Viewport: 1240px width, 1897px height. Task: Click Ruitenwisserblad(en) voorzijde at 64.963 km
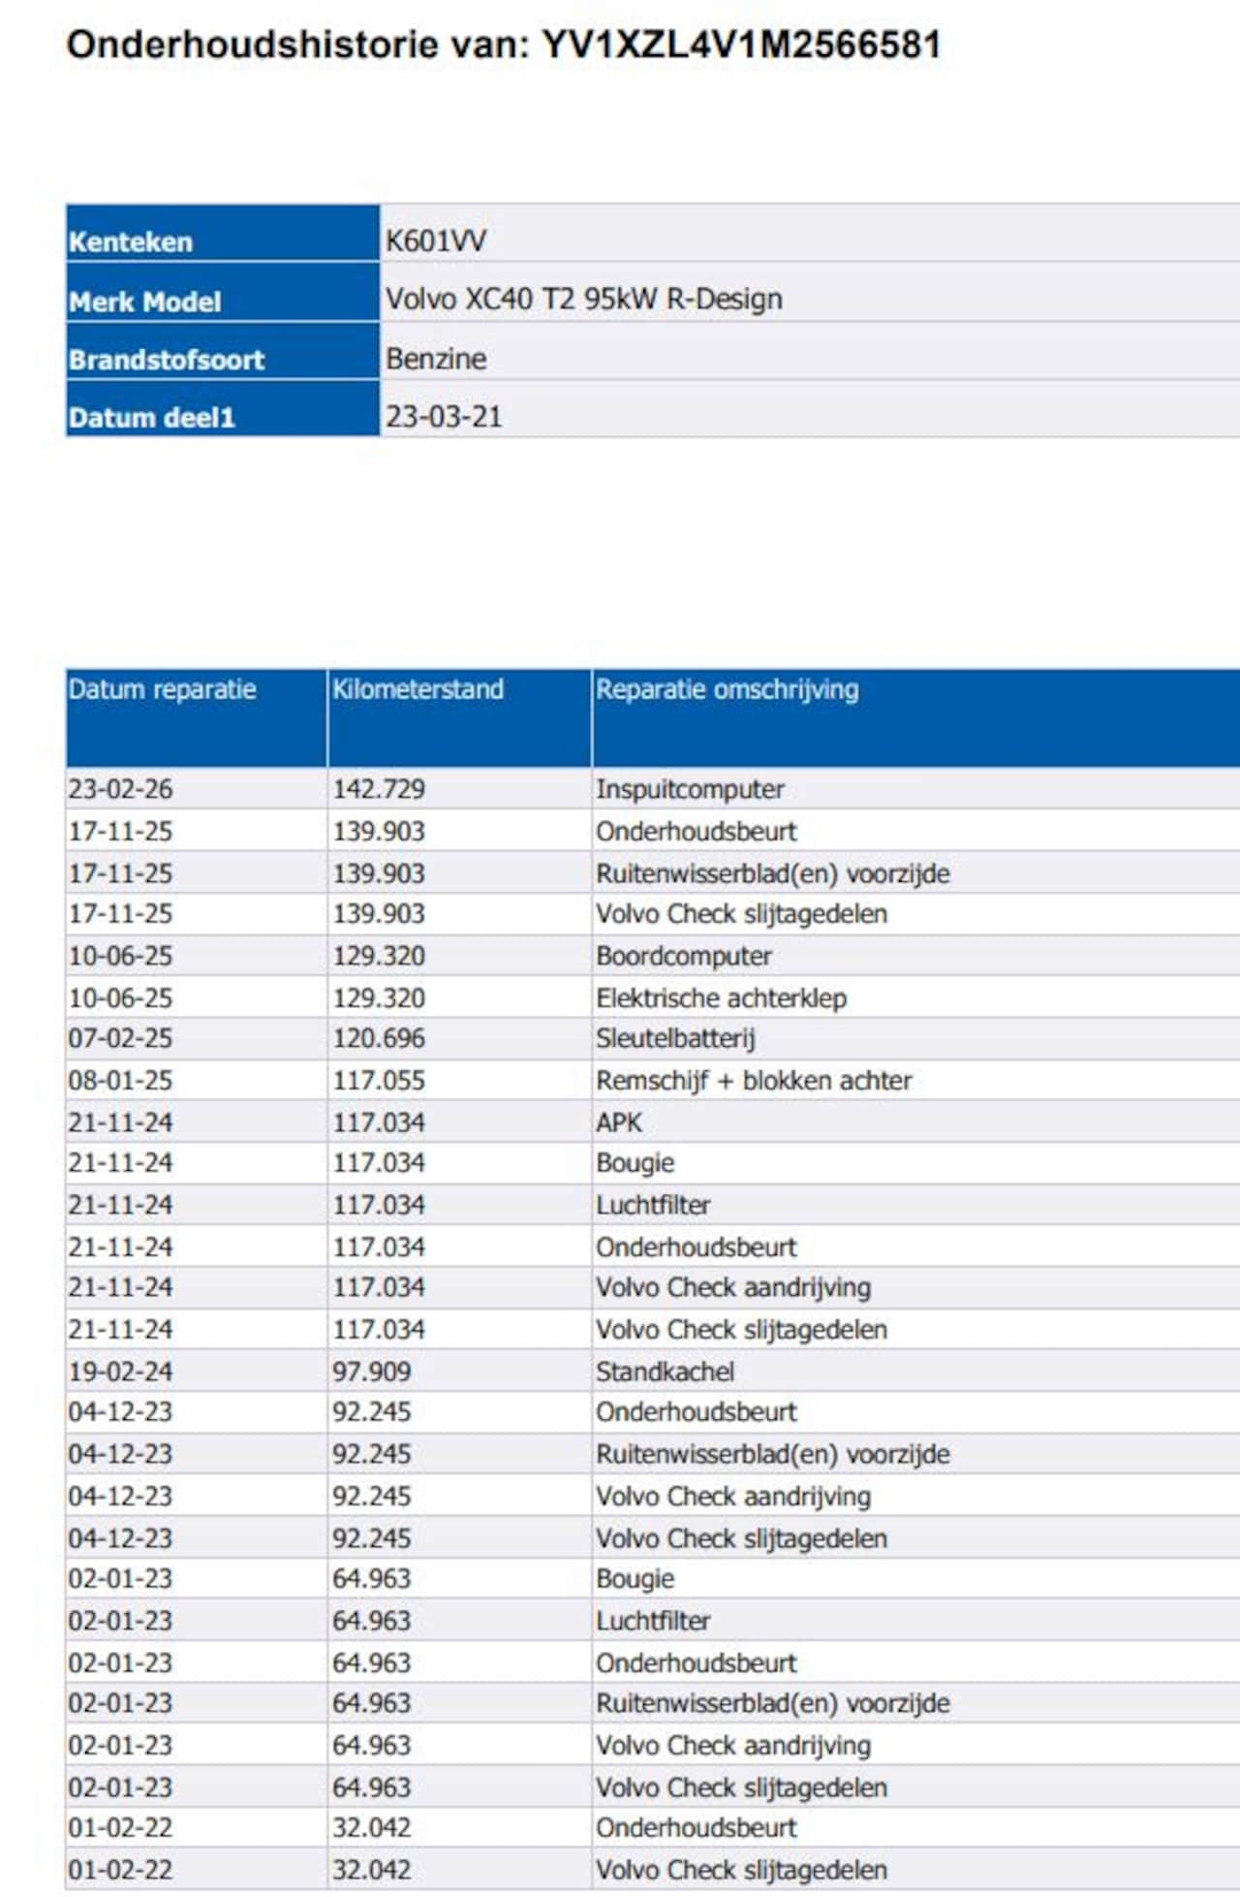(773, 1703)
